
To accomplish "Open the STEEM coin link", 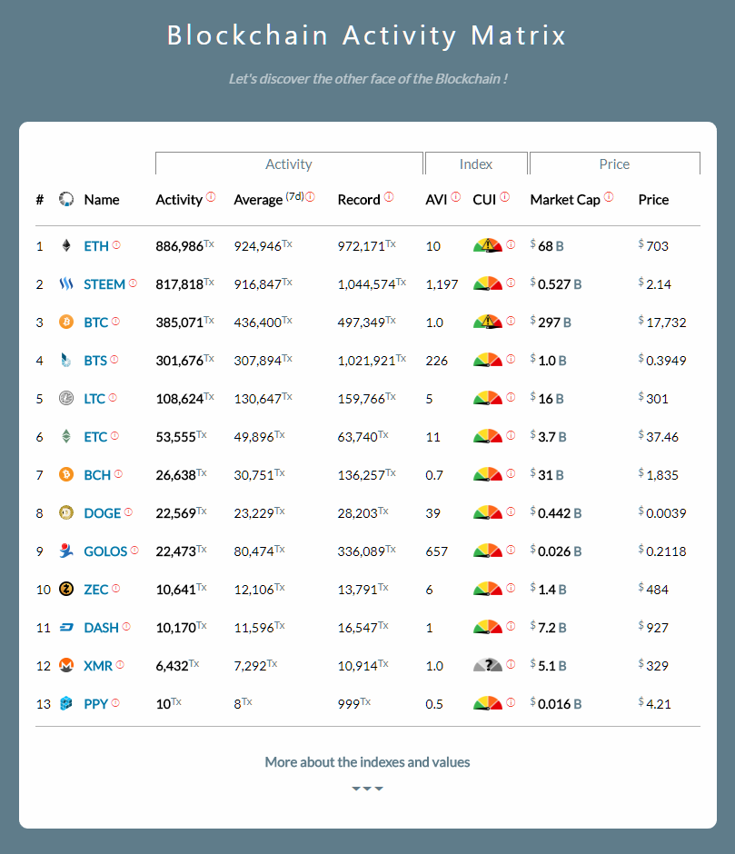I will (104, 284).
